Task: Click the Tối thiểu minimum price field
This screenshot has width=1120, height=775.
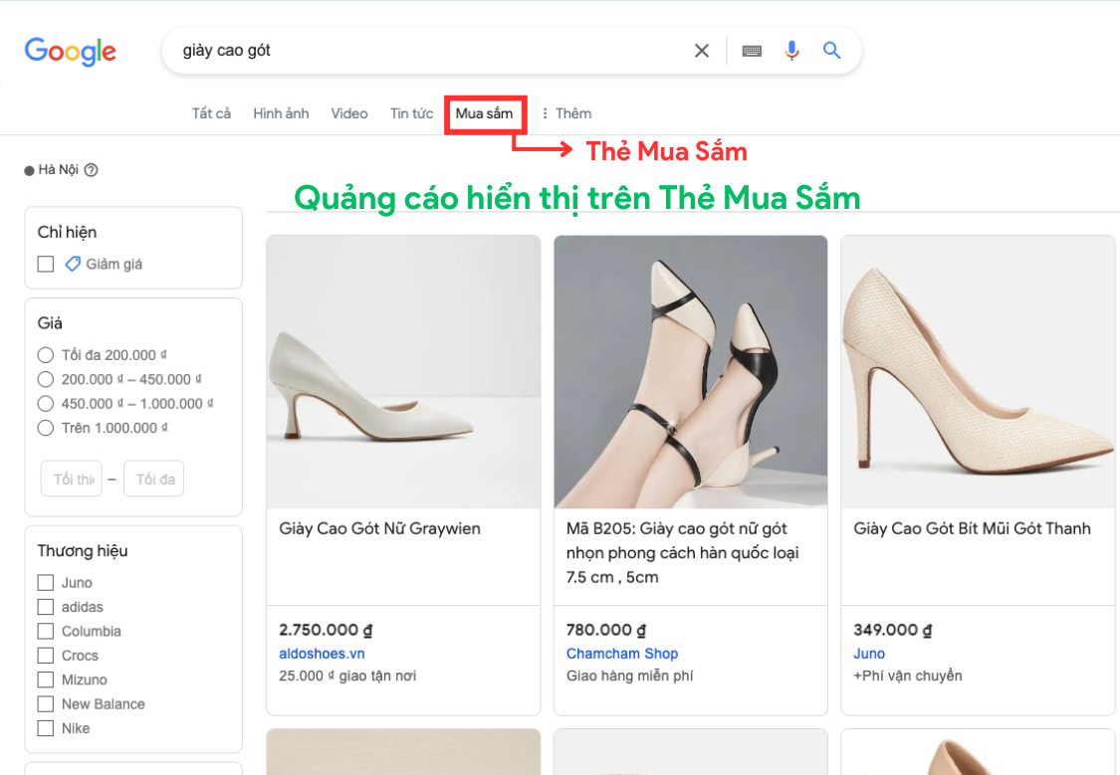Action: click(x=71, y=478)
